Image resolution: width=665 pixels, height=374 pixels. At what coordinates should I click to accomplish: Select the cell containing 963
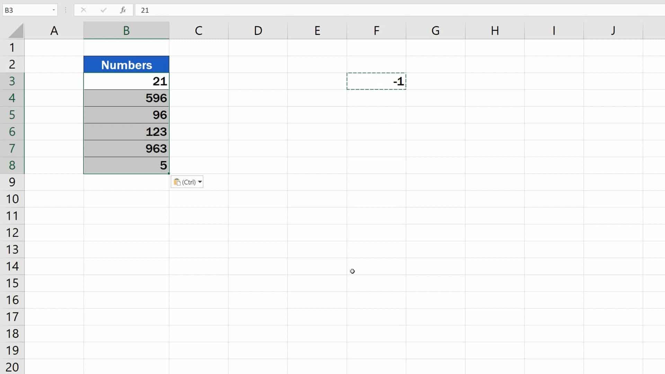[x=126, y=148]
